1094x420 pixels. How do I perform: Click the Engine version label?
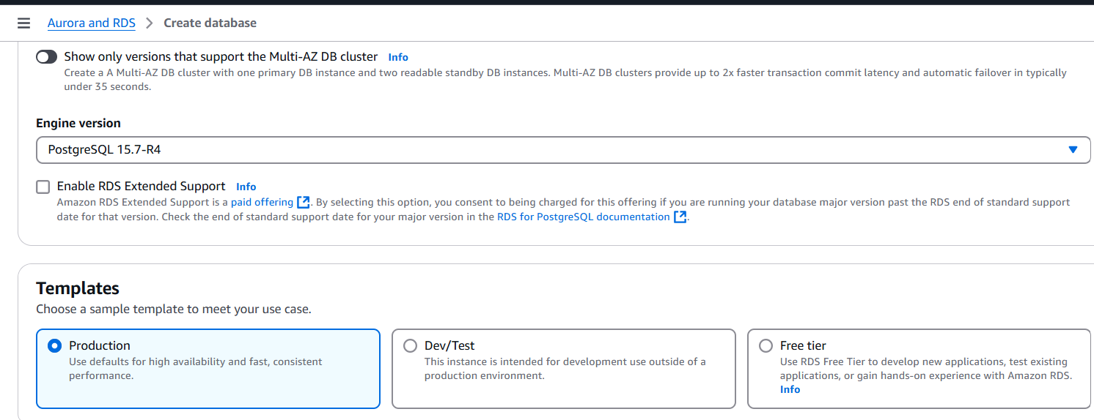tap(78, 123)
